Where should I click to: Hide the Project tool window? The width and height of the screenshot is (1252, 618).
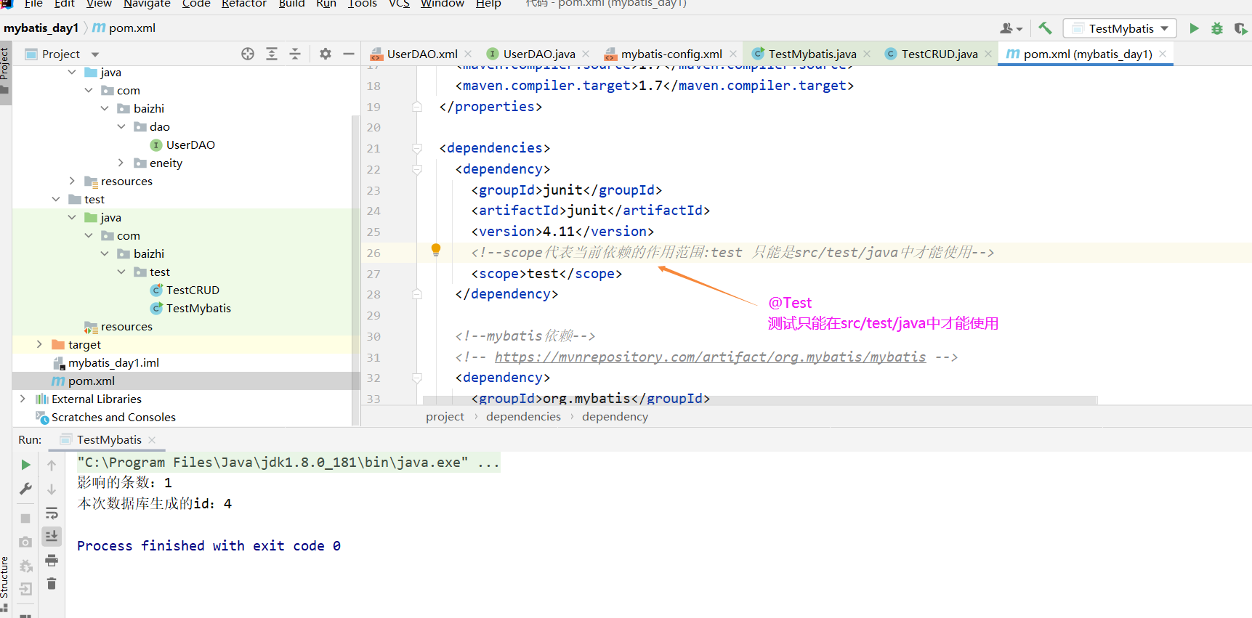(x=349, y=54)
